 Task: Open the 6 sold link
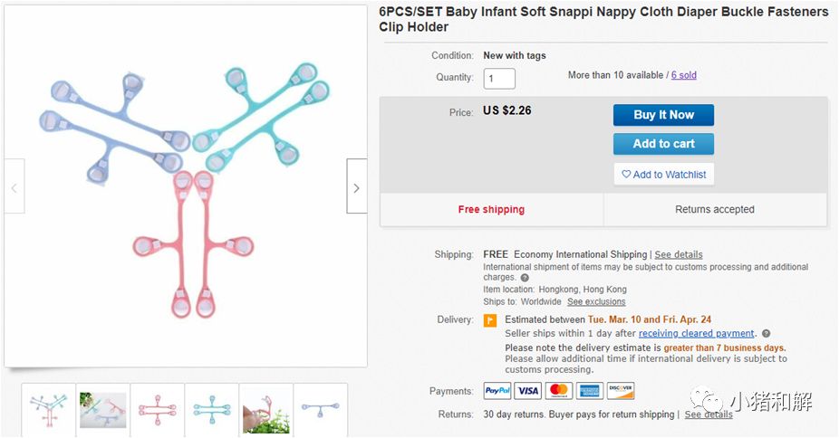pyautogui.click(x=684, y=75)
